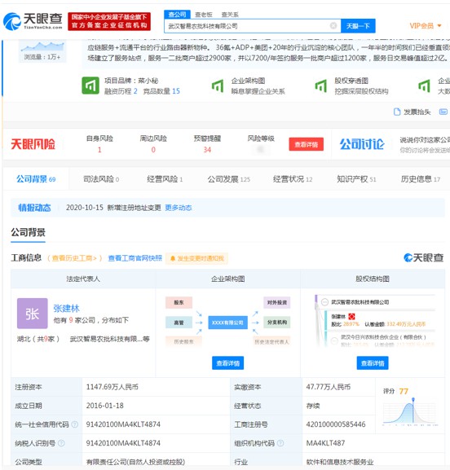Click the 发票抬头 document icon

pos(396,112)
